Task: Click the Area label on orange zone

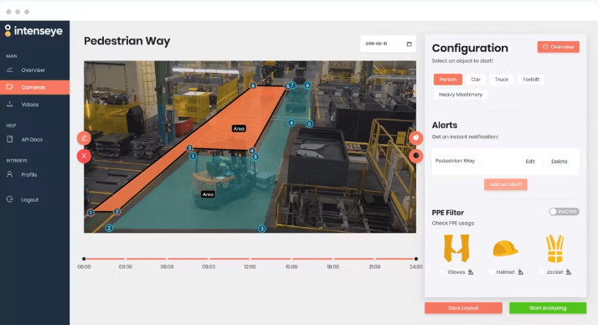Action: click(x=239, y=129)
